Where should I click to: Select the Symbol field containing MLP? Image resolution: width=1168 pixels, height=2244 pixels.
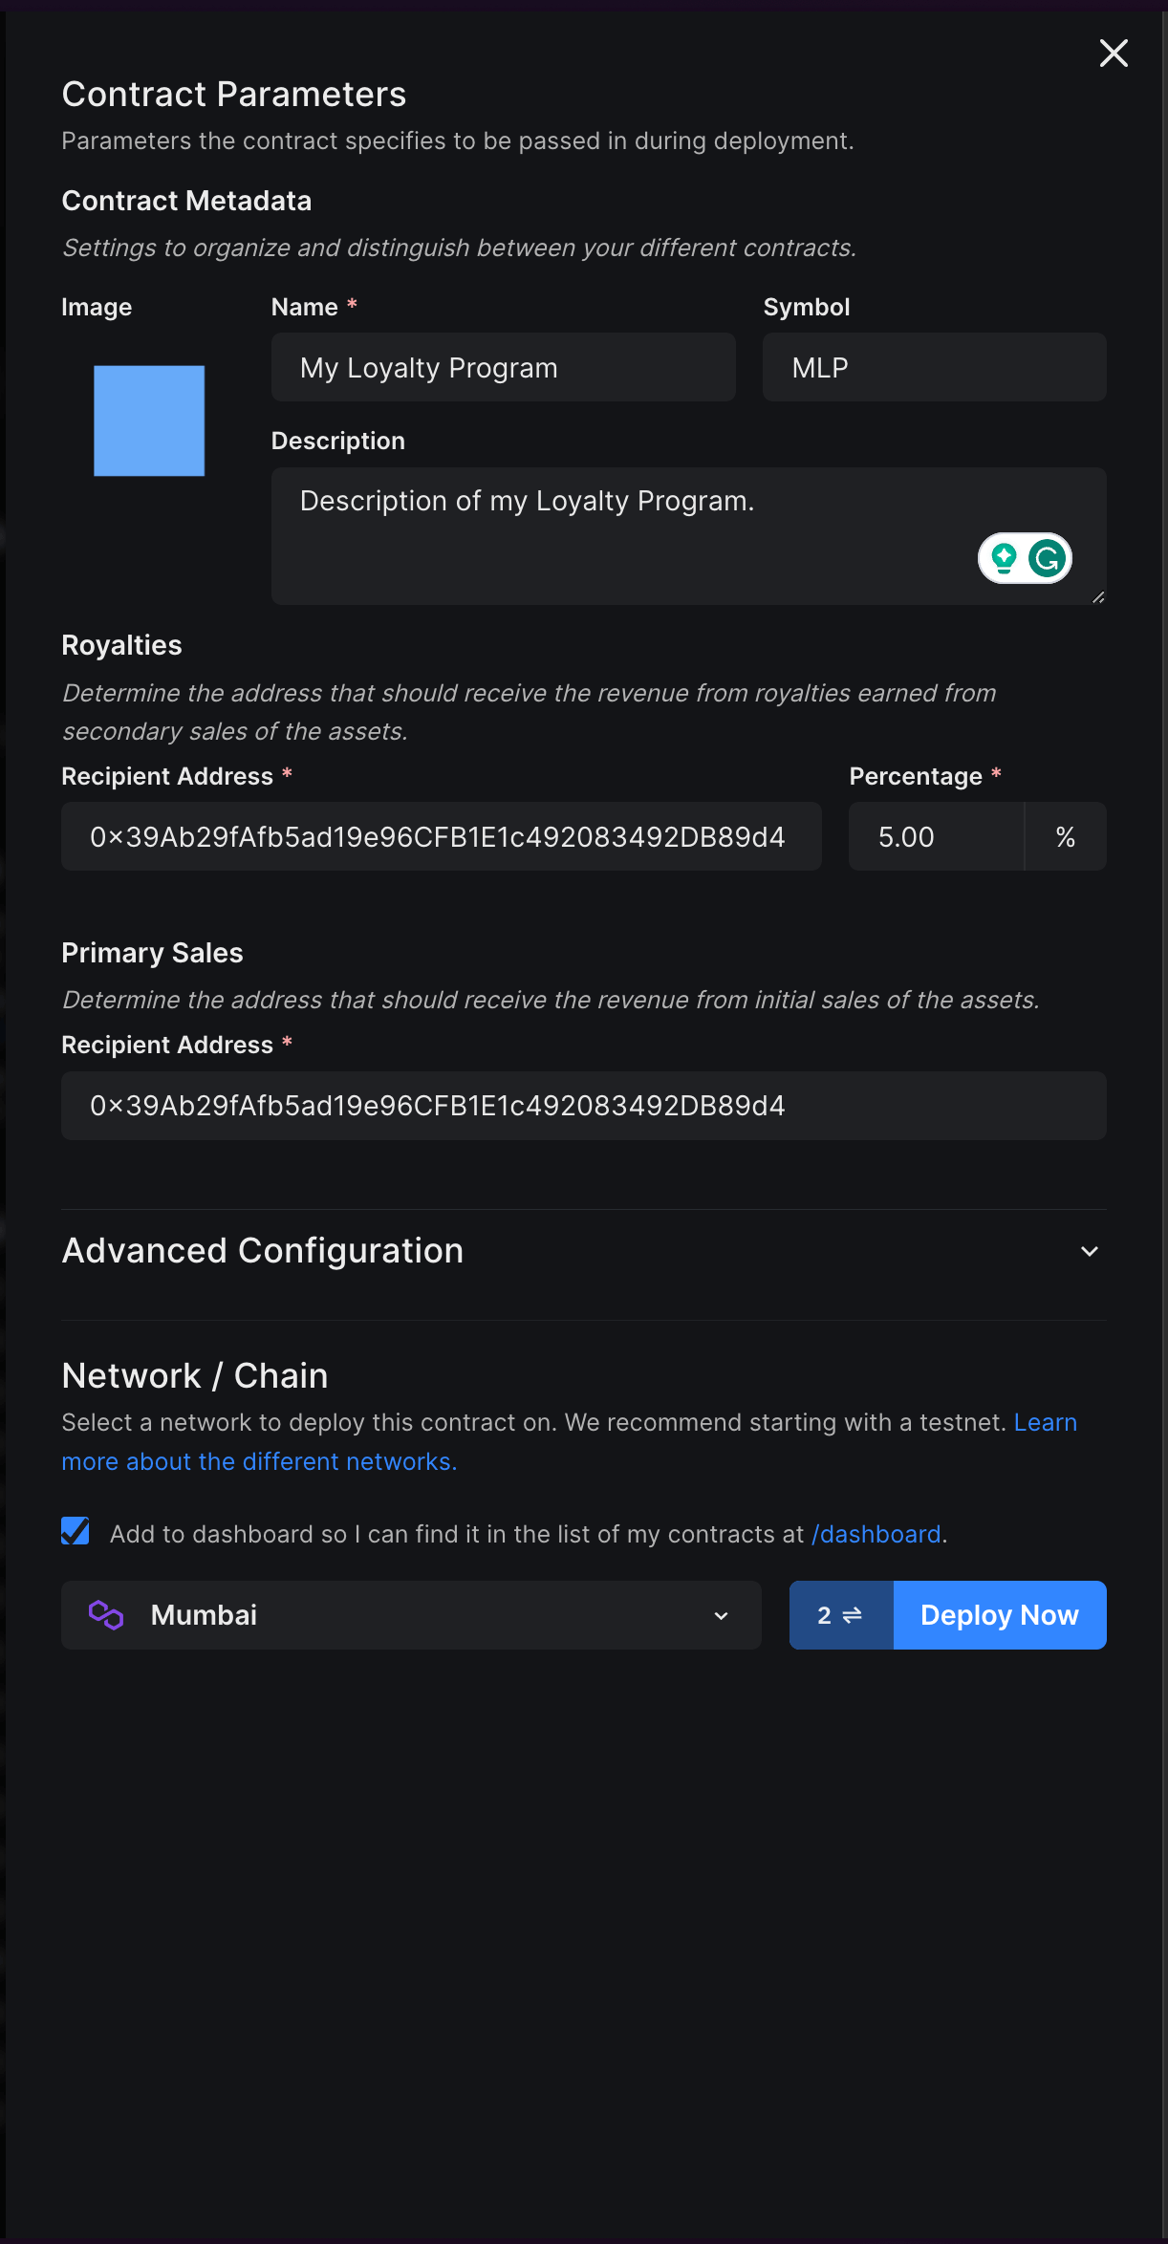[x=933, y=367]
